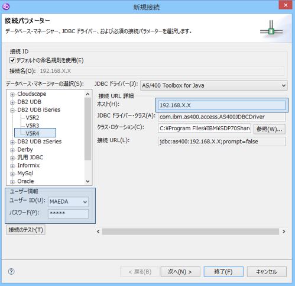
Task: Click the host input field
Action: (222, 105)
